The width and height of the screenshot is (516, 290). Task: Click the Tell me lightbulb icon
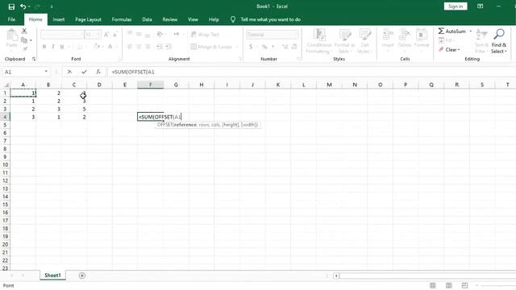click(233, 19)
